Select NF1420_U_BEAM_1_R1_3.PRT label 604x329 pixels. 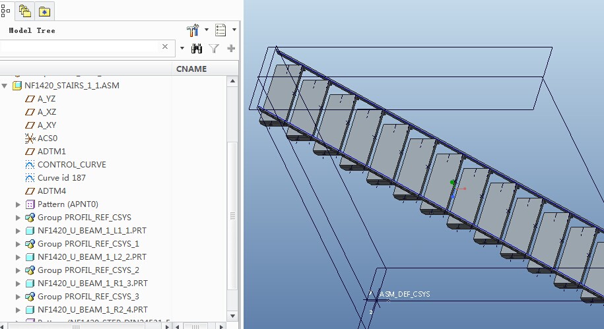tap(92, 284)
